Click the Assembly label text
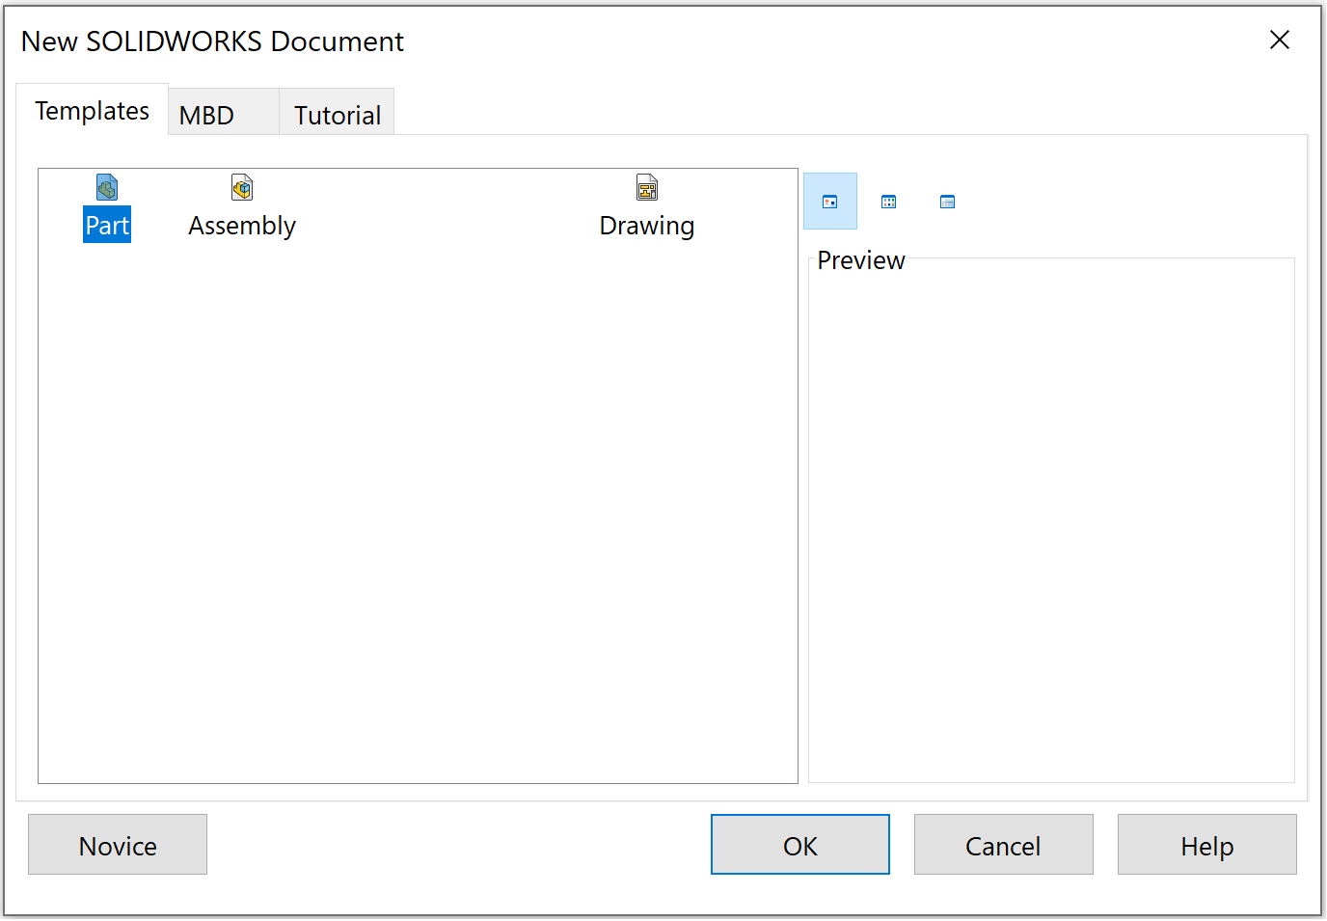Screen dimensions: 1327x921 point(242,225)
